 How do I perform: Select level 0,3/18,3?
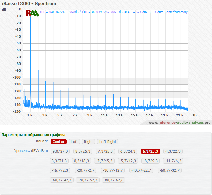(81, 161)
